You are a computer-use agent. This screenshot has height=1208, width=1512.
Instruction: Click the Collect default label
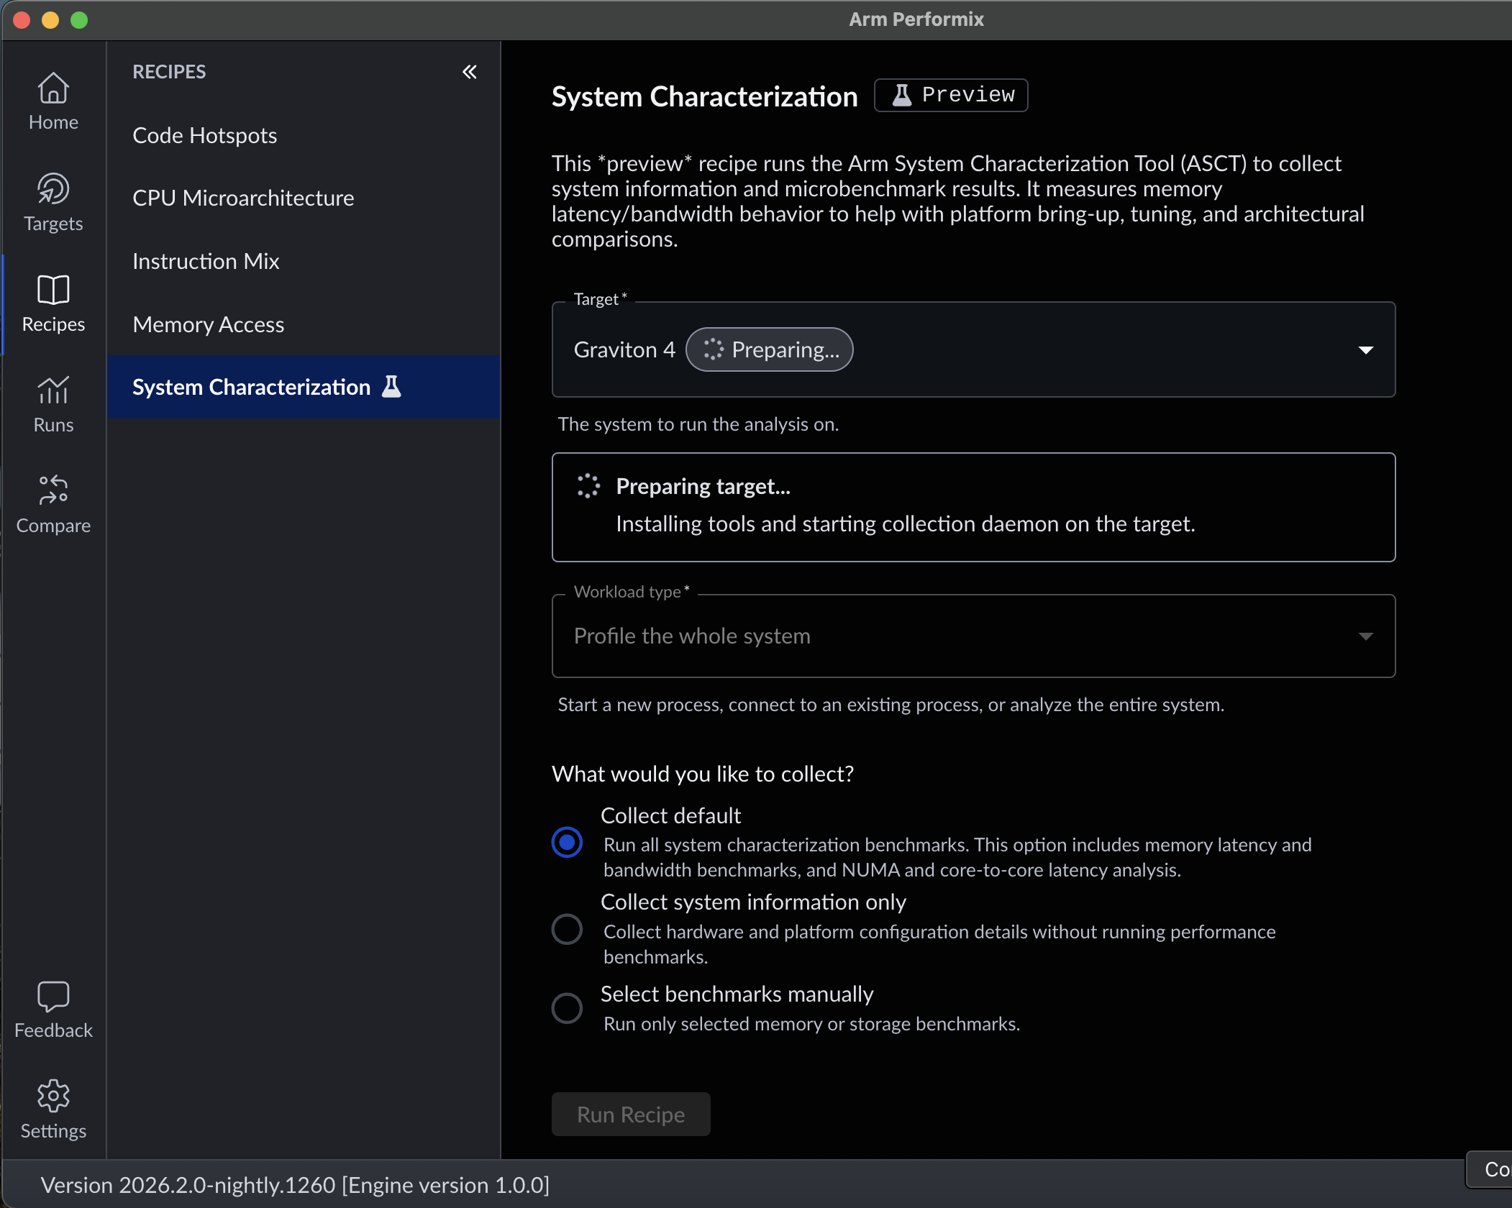coord(671,815)
